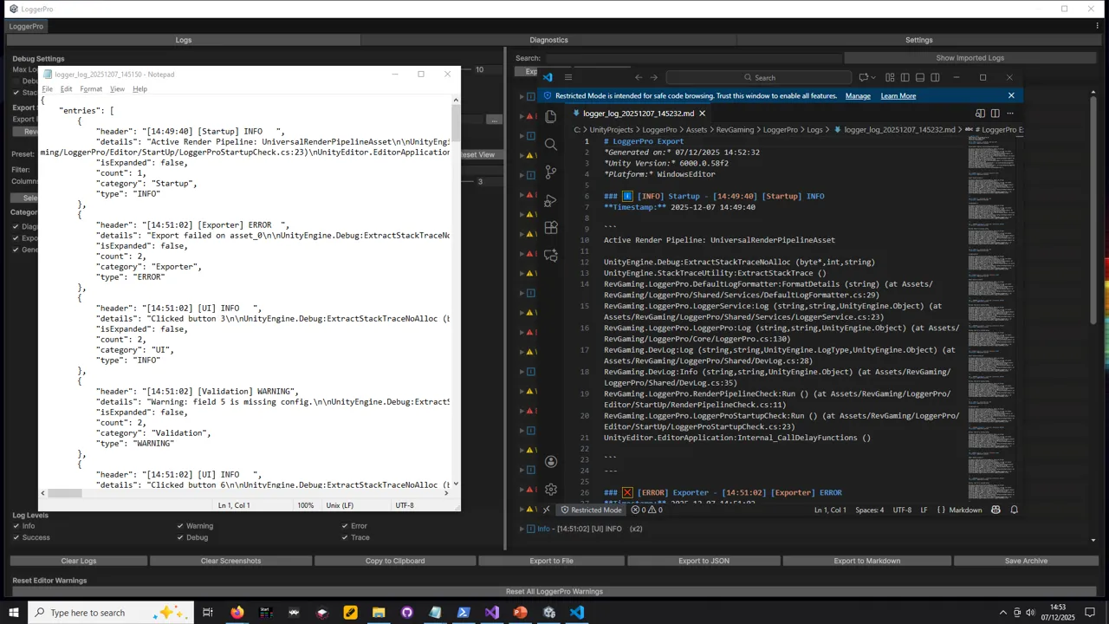Toggle VS Code secondary side bar layout icon
The image size is (1109, 624).
pos(935,77)
